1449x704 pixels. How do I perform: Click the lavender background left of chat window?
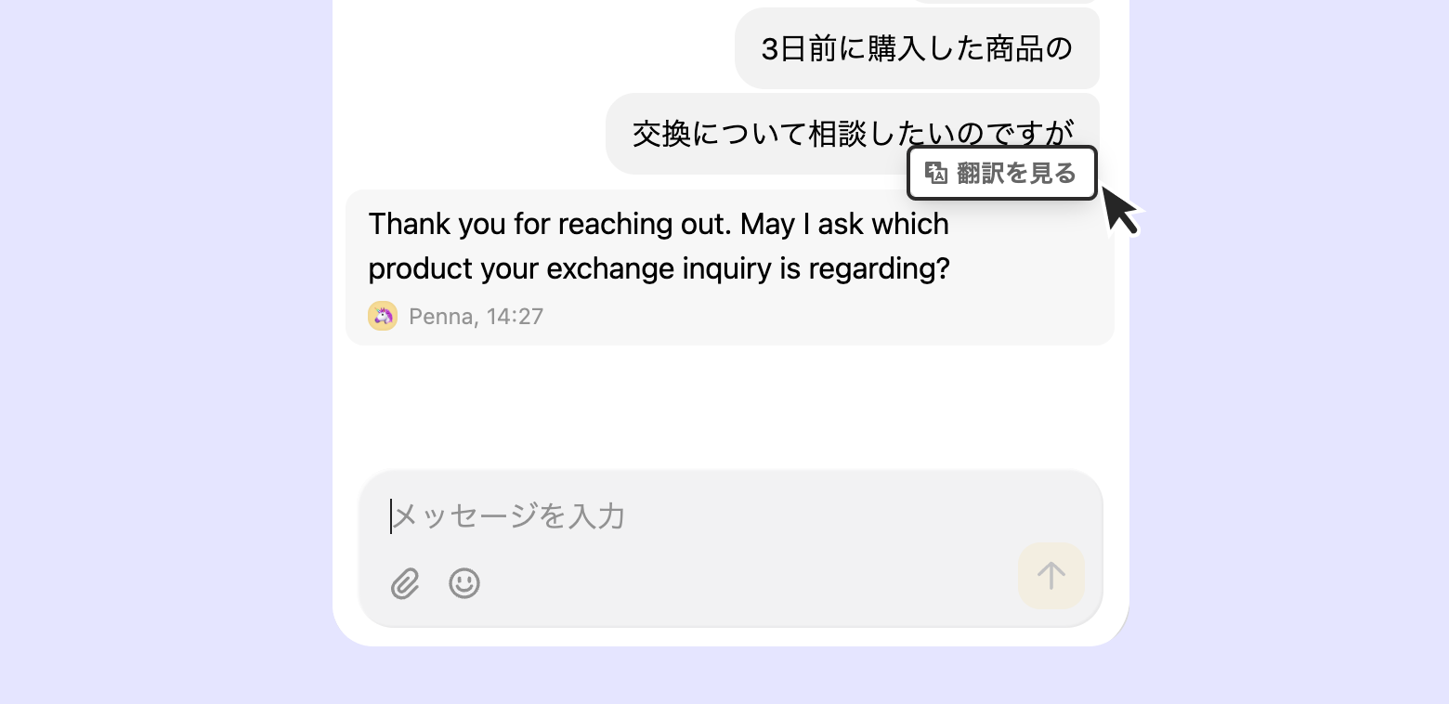pos(167,353)
